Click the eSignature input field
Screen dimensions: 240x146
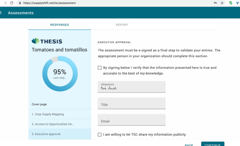[x=132, y=87]
